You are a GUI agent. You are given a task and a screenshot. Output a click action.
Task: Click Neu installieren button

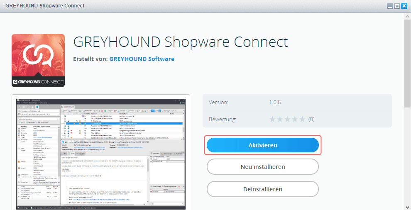[x=263, y=167]
